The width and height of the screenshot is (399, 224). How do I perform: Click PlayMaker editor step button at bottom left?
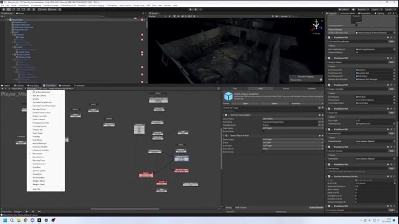[39, 212]
